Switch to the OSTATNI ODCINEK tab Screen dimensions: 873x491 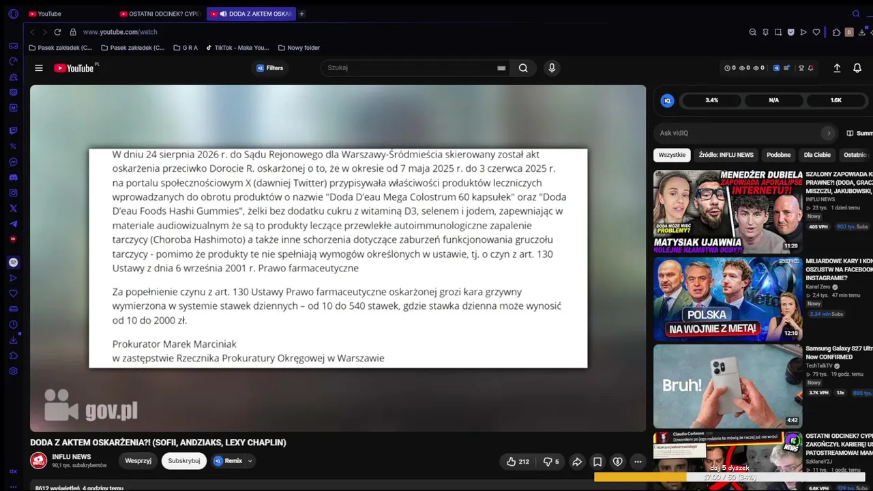tap(160, 14)
